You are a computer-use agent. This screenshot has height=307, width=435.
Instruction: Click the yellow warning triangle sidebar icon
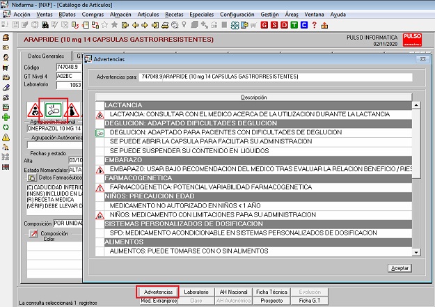[6, 137]
